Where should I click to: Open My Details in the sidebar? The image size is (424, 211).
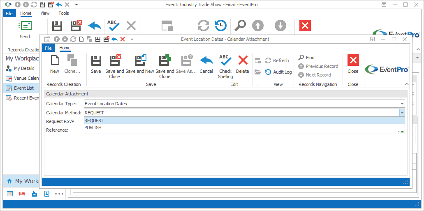21,68
